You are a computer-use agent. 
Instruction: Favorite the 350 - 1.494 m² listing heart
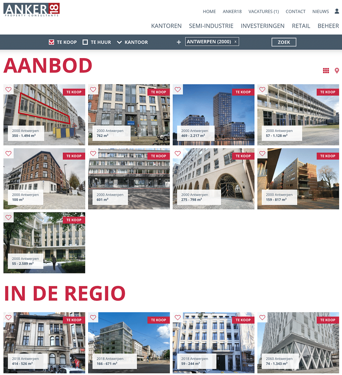tap(9, 89)
